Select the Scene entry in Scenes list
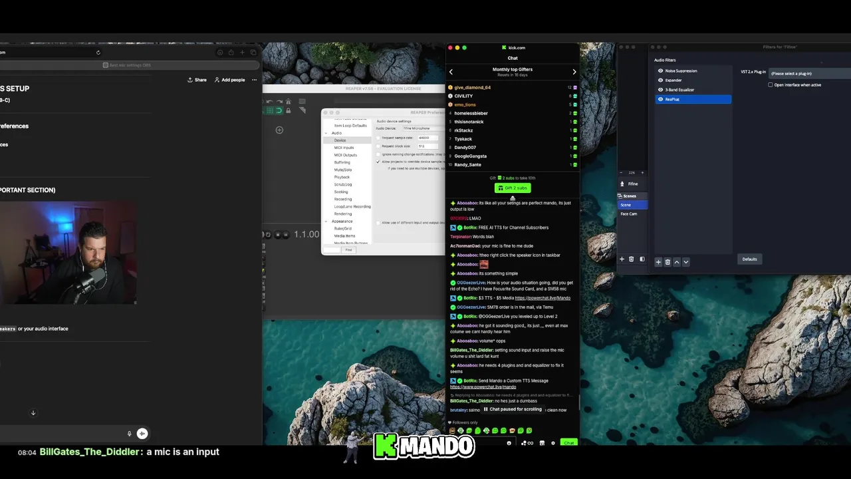 click(632, 205)
